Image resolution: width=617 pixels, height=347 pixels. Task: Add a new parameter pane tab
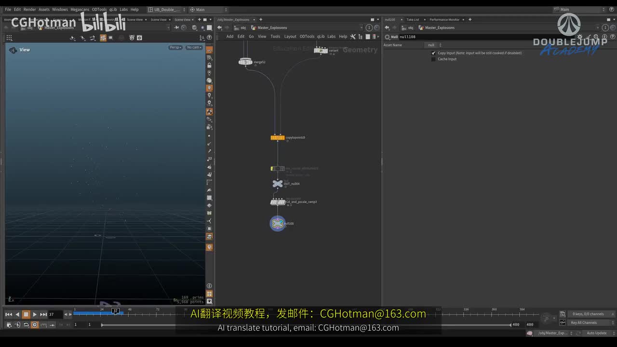pyautogui.click(x=470, y=20)
